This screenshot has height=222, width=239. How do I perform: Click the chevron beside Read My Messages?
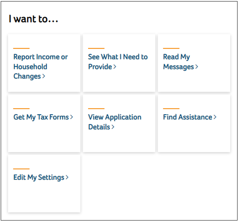(197, 67)
